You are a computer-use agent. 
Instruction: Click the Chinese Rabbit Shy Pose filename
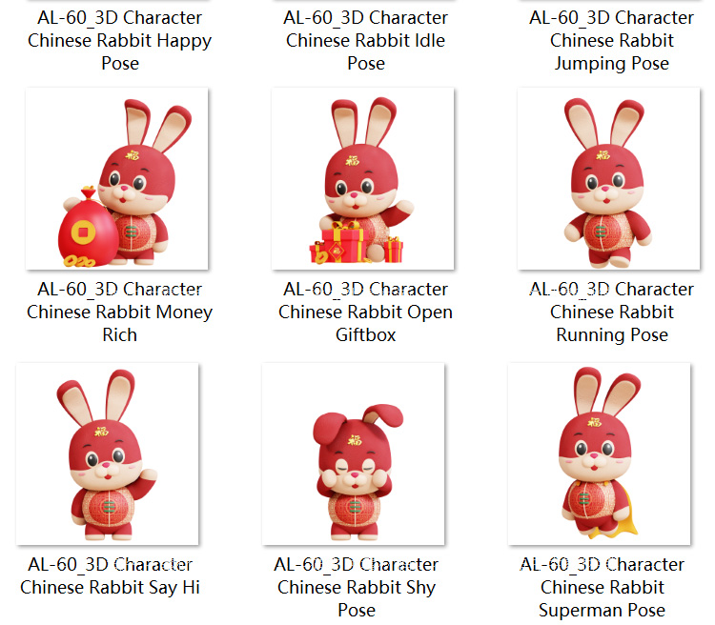click(x=357, y=587)
